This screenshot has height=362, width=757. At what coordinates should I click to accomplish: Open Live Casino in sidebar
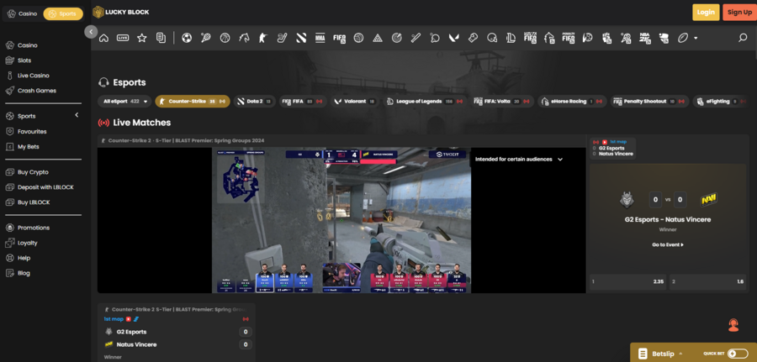click(x=34, y=76)
